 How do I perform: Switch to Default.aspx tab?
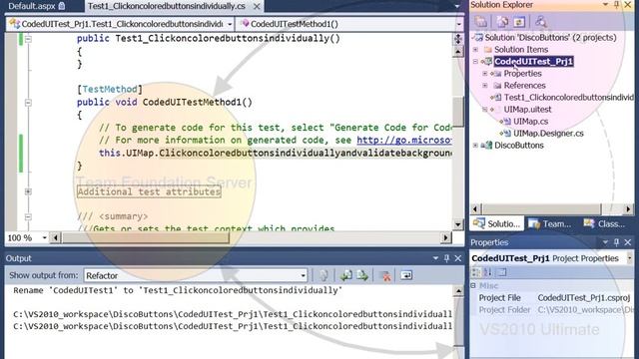[36, 6]
